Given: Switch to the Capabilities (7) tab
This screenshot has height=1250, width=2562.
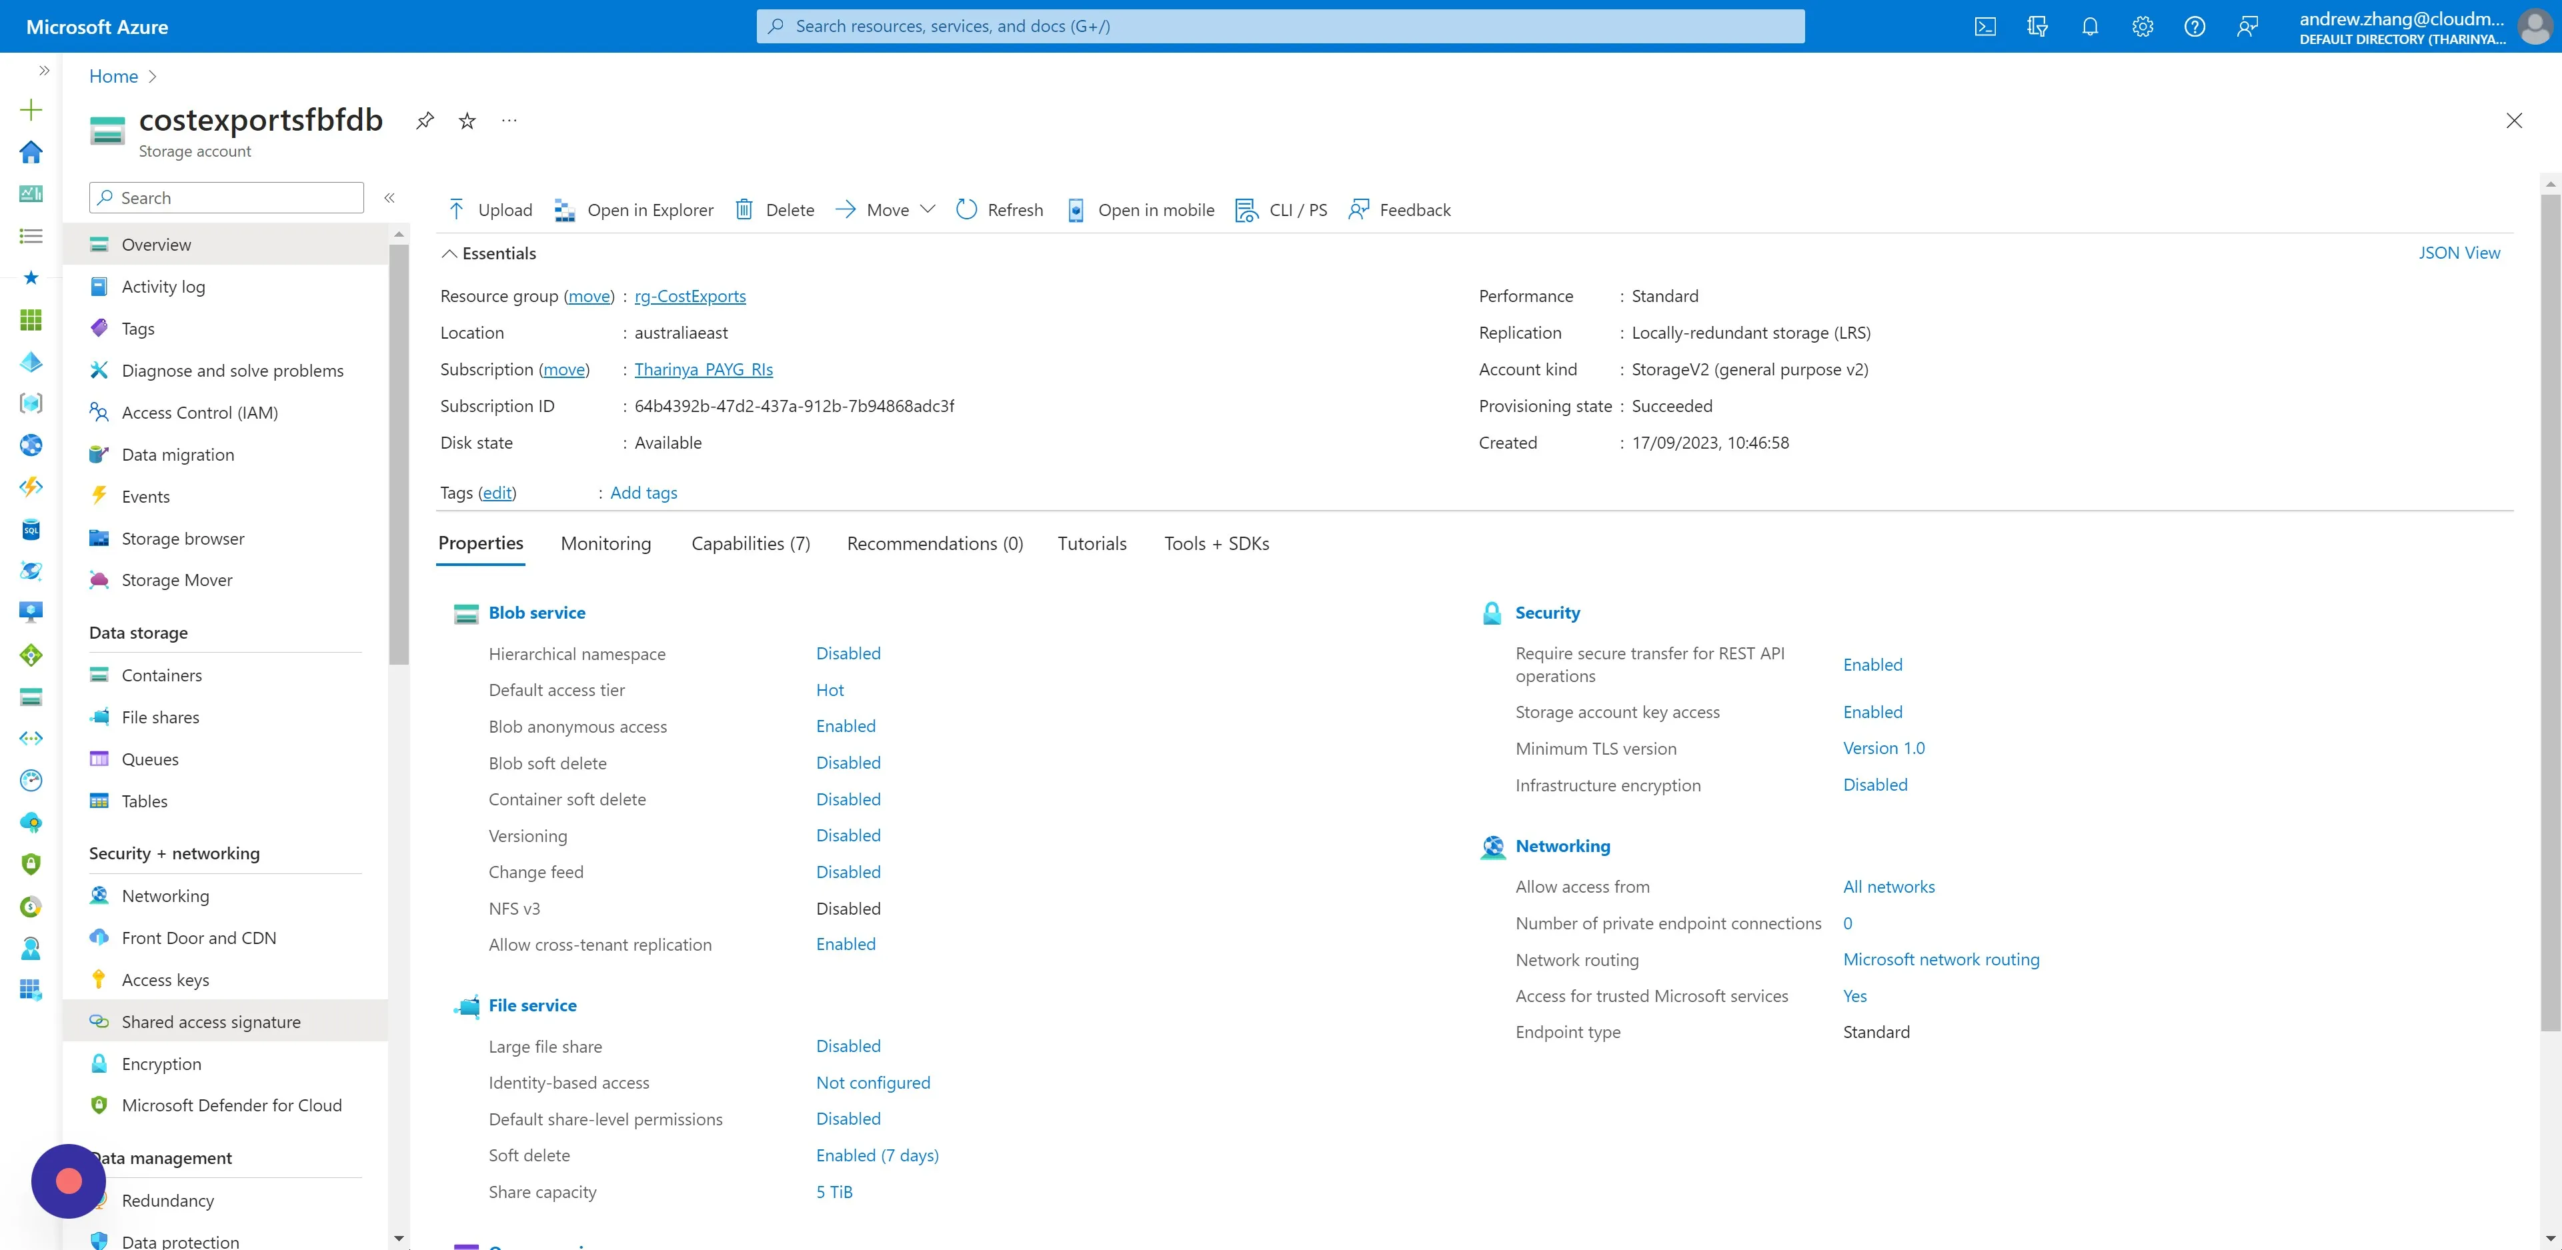Looking at the screenshot, I should (x=751, y=543).
